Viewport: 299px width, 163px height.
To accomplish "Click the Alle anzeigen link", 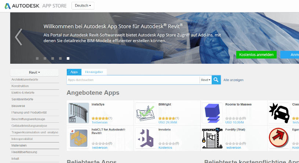I will coord(233,80).
